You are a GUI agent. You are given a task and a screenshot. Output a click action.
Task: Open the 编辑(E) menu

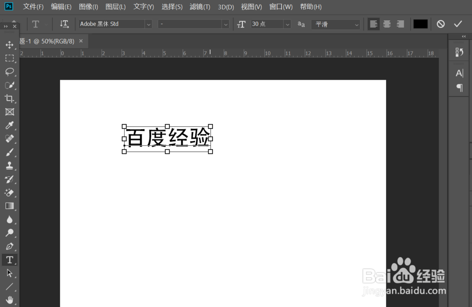[61, 7]
